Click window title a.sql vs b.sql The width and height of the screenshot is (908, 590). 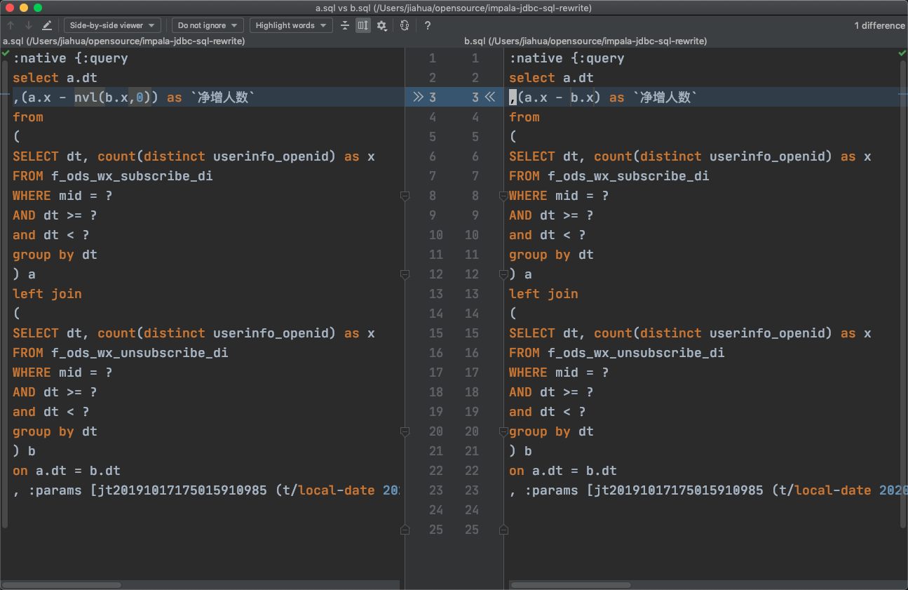(x=454, y=8)
